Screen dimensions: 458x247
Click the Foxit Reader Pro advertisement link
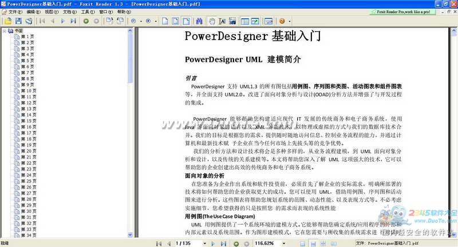coord(403,12)
